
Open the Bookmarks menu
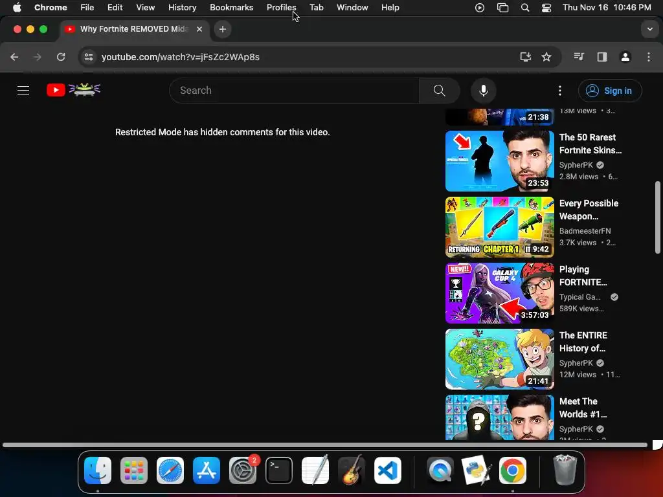pyautogui.click(x=231, y=8)
